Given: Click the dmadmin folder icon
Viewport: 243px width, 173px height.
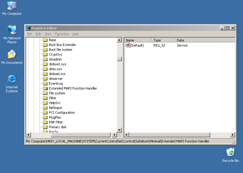Looking at the screenshot, I should click(x=45, y=59).
